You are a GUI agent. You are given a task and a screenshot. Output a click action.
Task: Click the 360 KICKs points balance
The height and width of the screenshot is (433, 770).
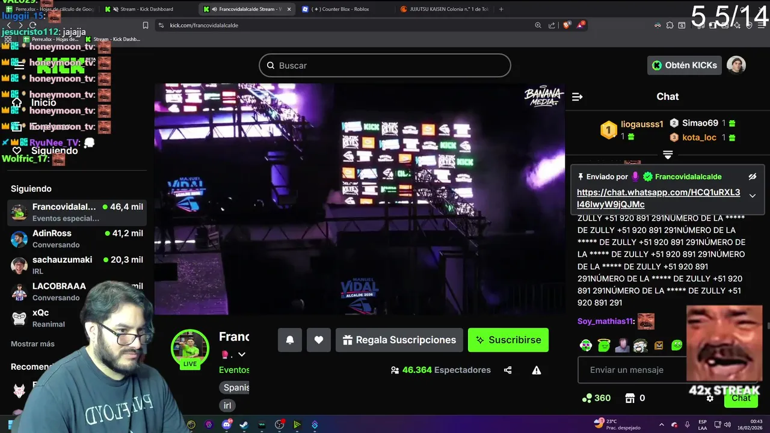point(596,398)
